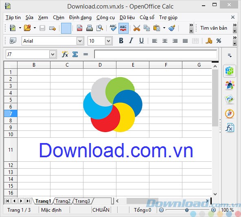Viewport: 241px width, 217px height.
Task: Expand the formatting toolbar overflow chevron
Action: (235, 41)
